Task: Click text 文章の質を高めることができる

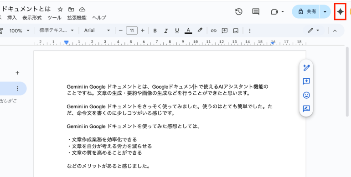Action: [x=107, y=153]
